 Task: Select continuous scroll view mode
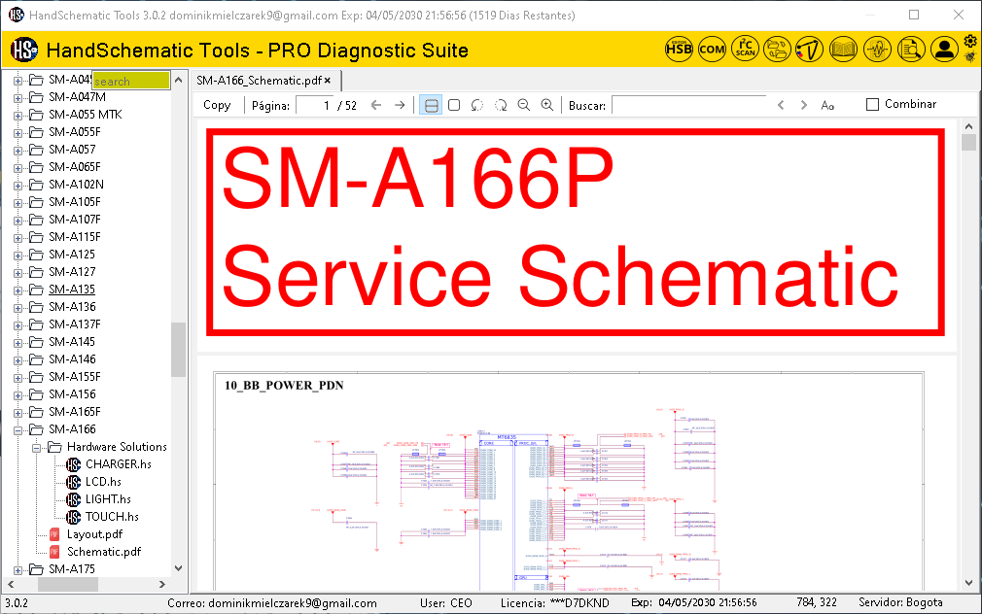pos(431,105)
